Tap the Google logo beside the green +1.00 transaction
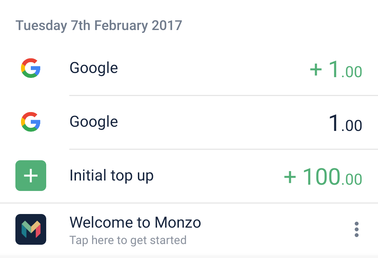 tap(31, 68)
